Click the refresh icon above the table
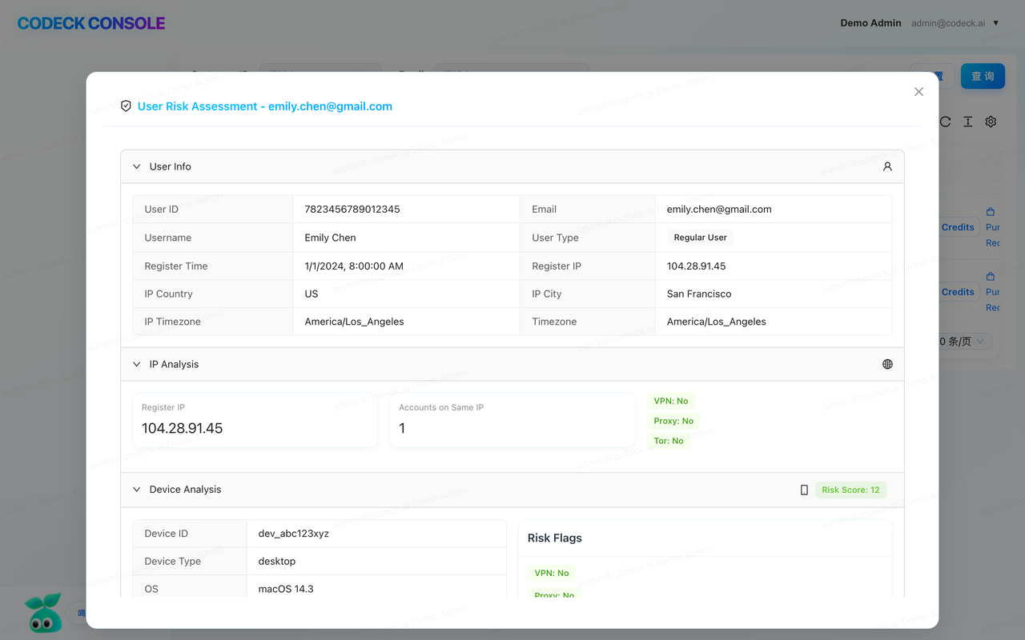Viewport: 1025px width, 640px height. 945,122
